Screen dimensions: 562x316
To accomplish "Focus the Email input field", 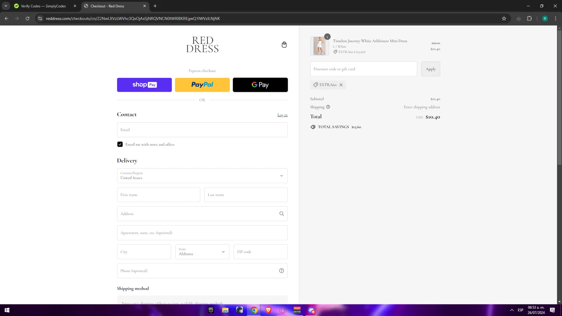I will 202,130.
